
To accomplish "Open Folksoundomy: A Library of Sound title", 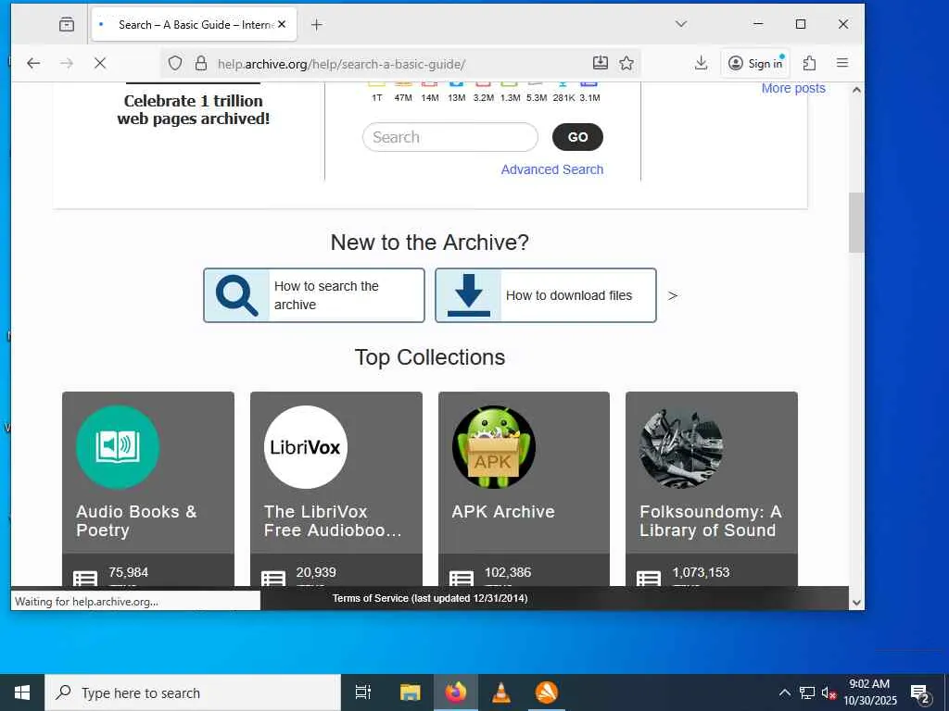I will [711, 520].
